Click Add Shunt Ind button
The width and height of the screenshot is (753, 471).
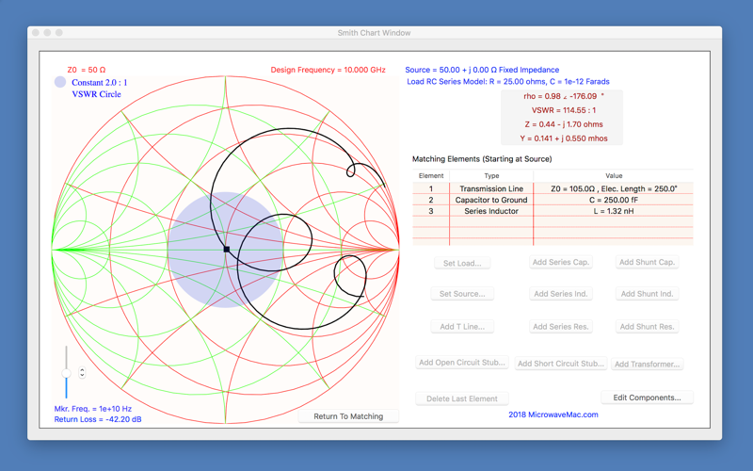point(647,294)
